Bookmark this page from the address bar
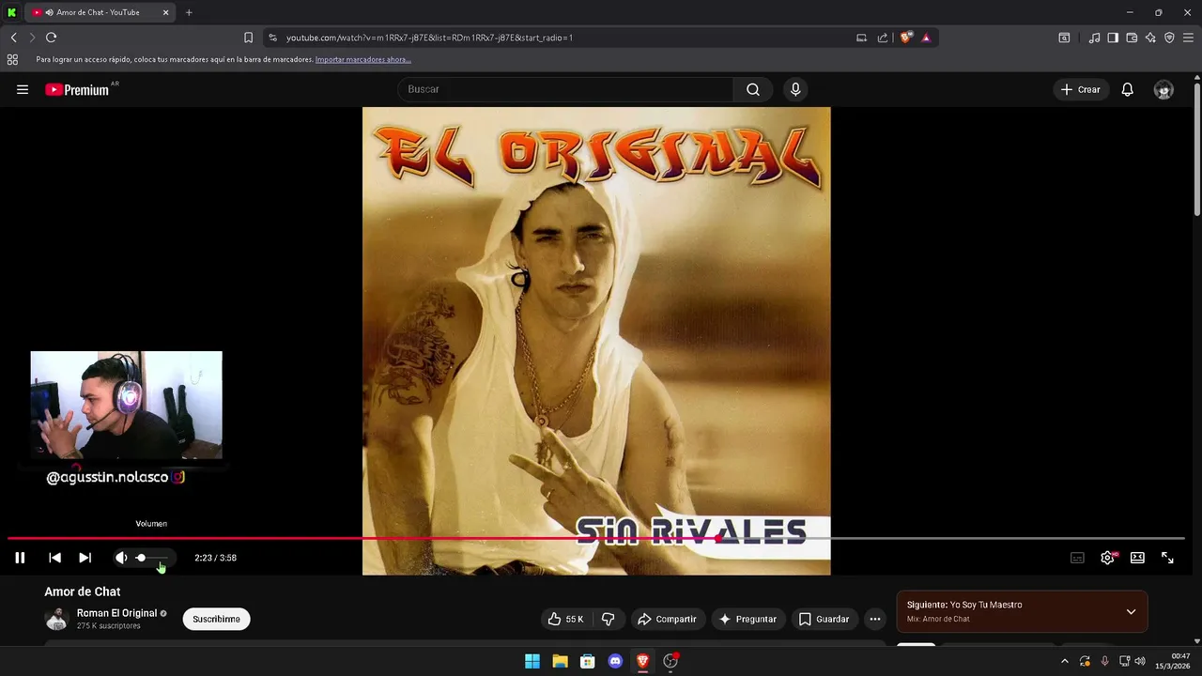The image size is (1202, 676). tap(248, 38)
